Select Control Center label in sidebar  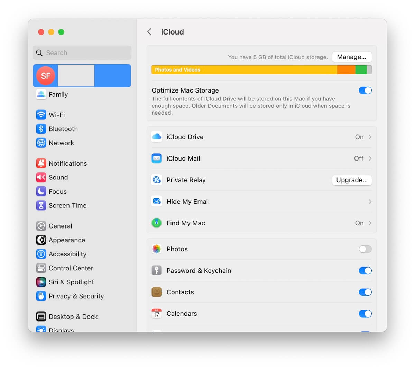tap(71, 268)
